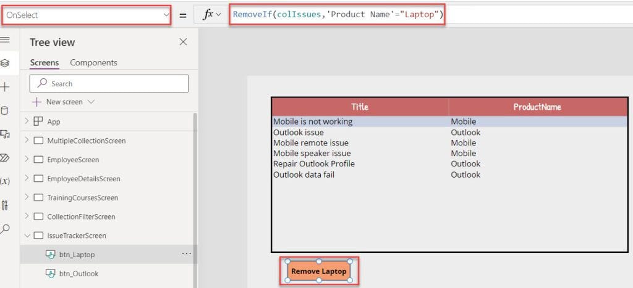The height and width of the screenshot is (288, 633).
Task: Select TrainingCoursesScreen in tree
Action: pos(83,197)
